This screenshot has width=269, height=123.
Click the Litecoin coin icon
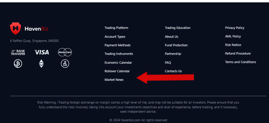click(x=65, y=64)
